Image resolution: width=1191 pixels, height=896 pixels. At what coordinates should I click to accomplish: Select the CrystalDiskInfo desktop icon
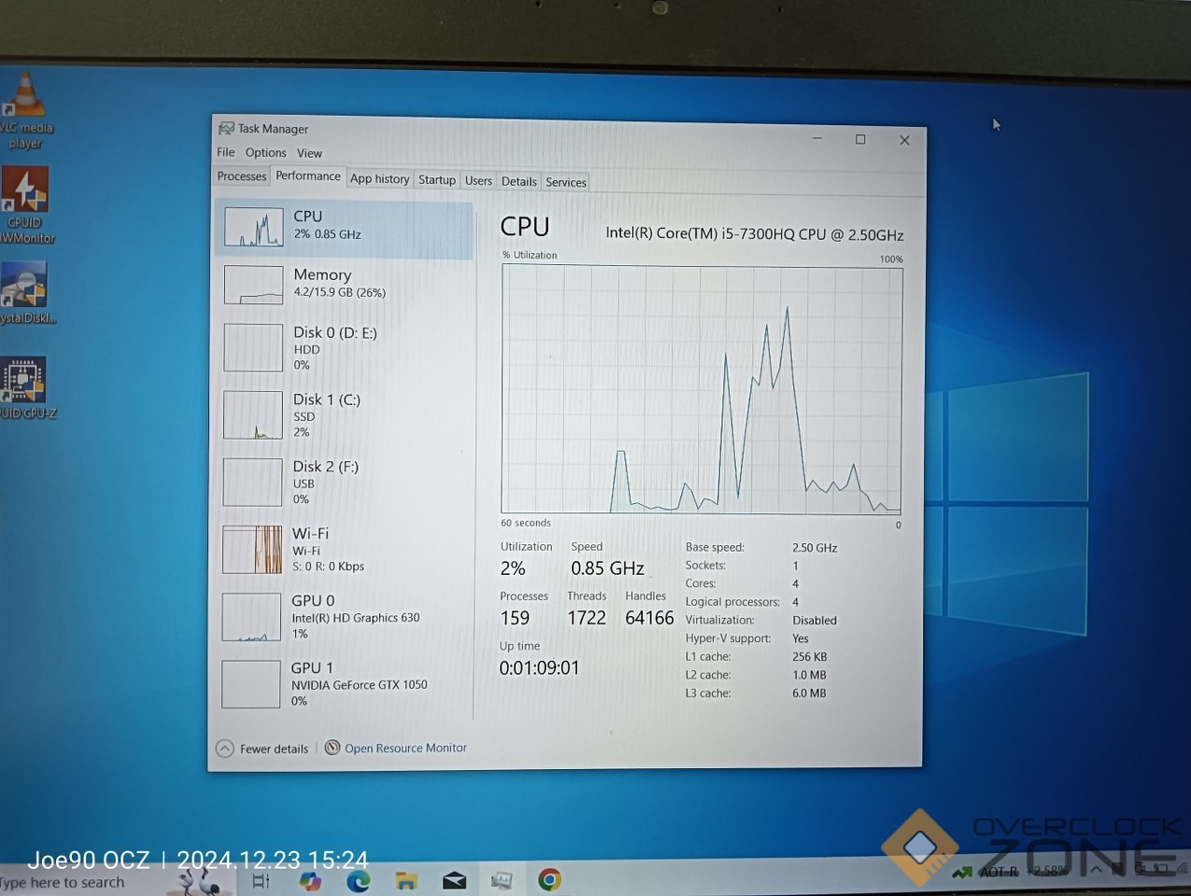tap(26, 293)
